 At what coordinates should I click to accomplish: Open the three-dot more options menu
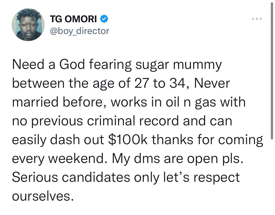point(257,19)
